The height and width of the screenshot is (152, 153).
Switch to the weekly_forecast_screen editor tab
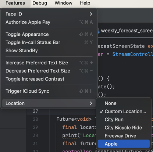pos(125,31)
